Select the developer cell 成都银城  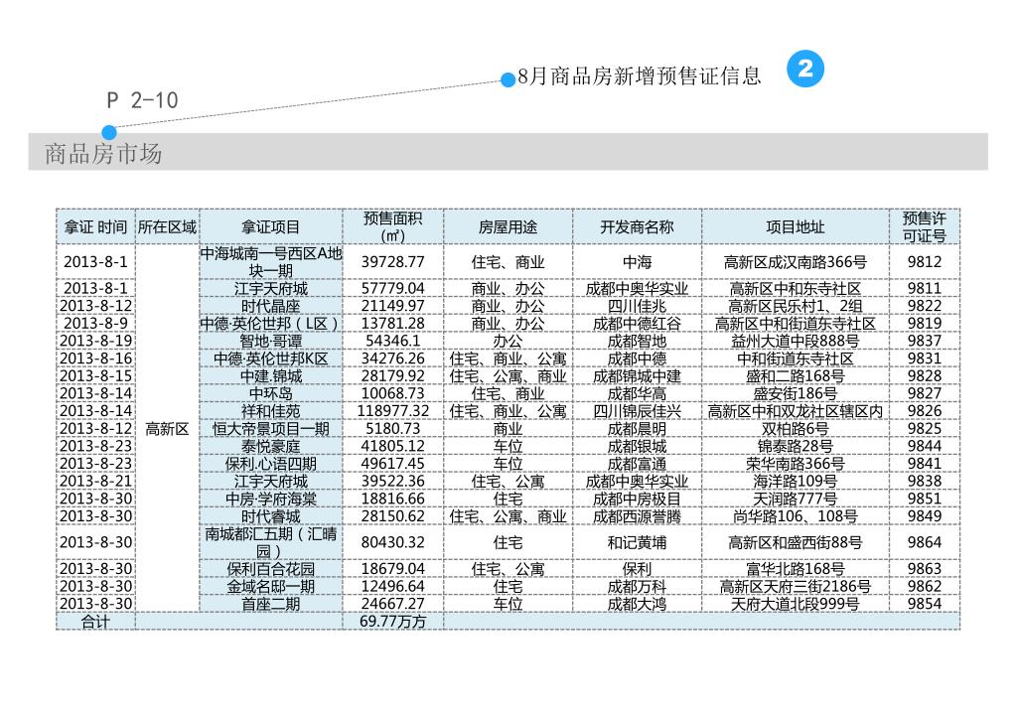pyautogui.click(x=637, y=446)
